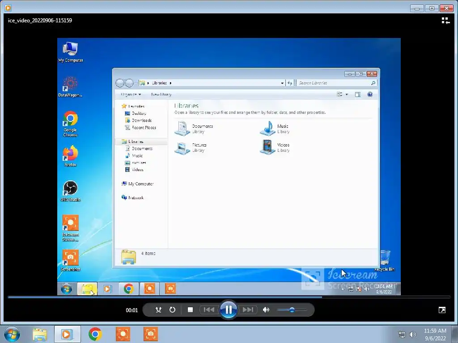Viewport: 458px width, 343px height.
Task: Select Network in the navigation pane
Action: 132,198
